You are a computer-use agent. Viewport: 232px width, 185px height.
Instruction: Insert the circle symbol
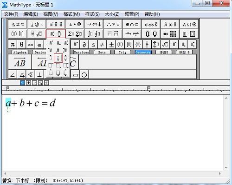click(84, 75)
